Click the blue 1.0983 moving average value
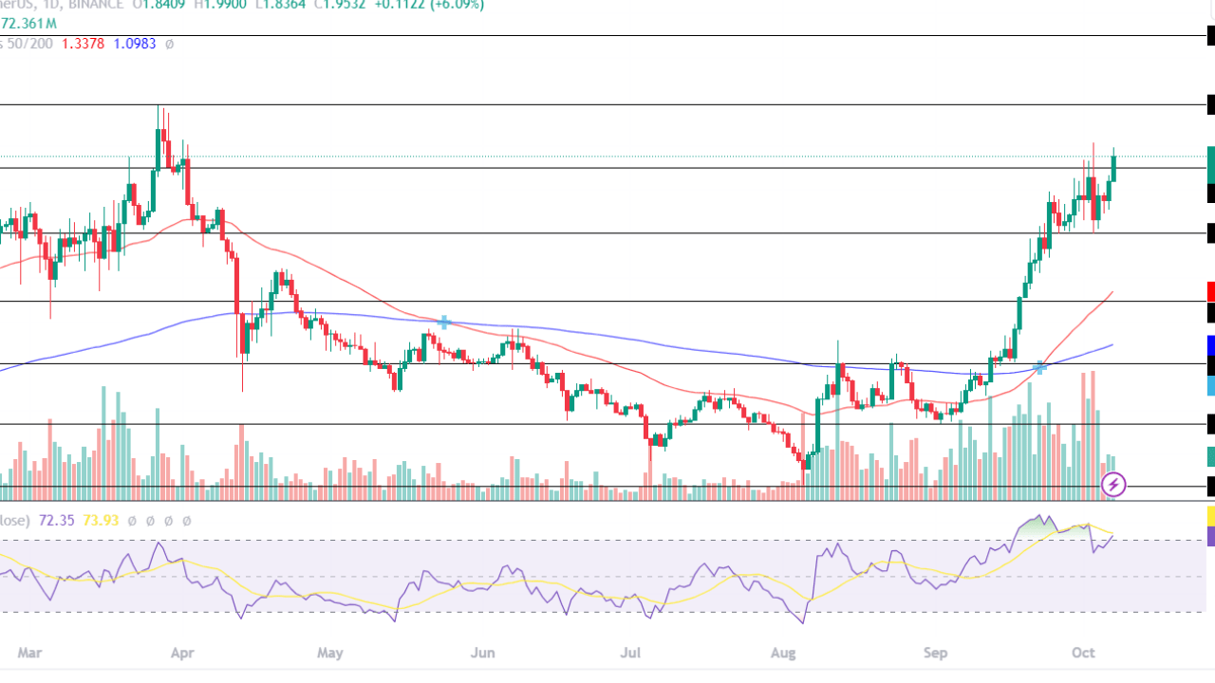Viewport: 1215px width, 683px height. 134,44
